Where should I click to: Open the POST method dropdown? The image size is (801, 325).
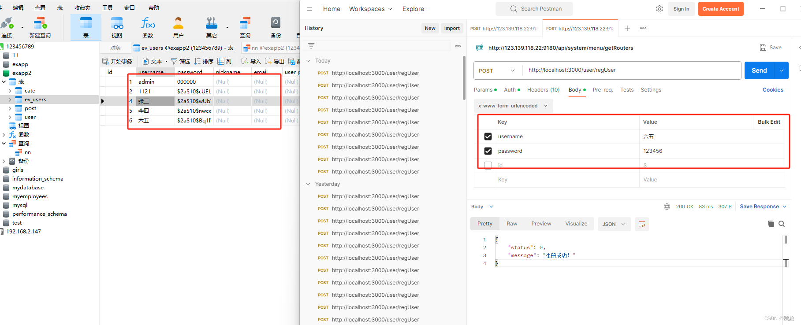[x=498, y=70]
